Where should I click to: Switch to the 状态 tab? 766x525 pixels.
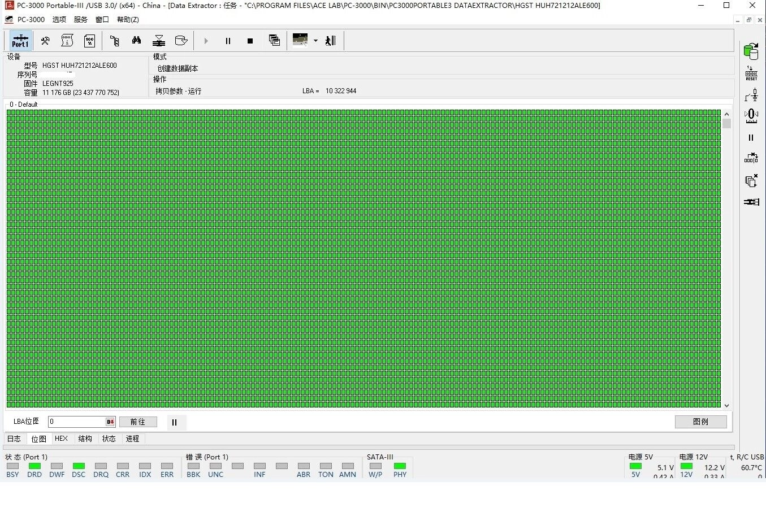pos(109,439)
